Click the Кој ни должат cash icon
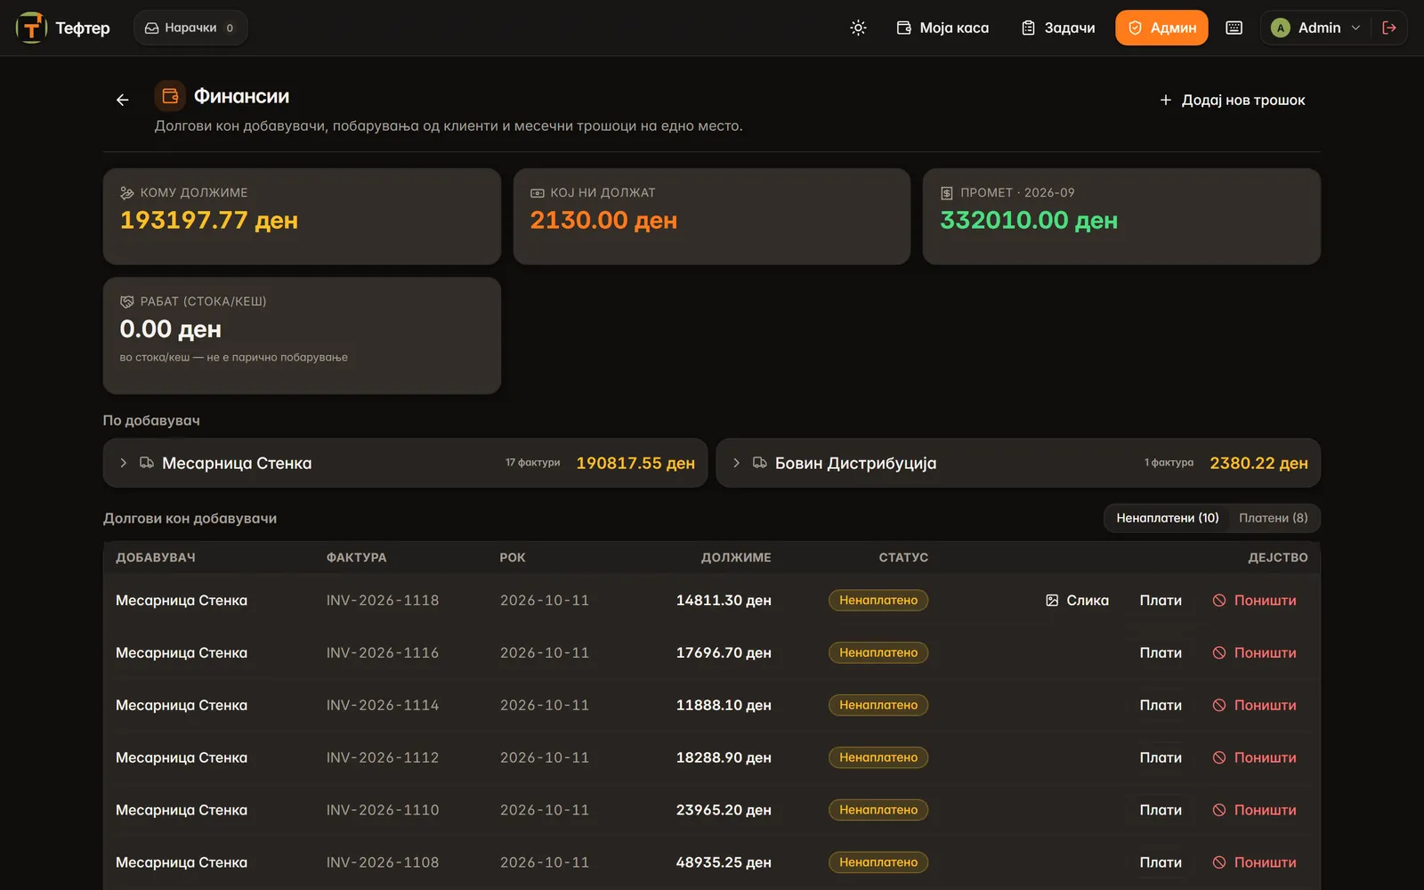 [538, 192]
